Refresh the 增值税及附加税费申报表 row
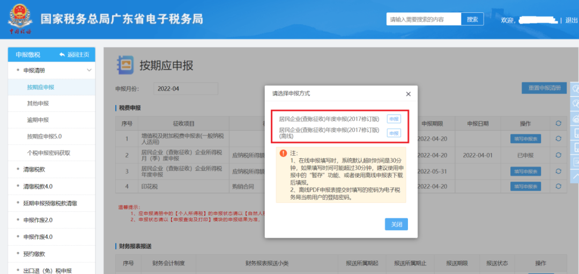This screenshot has height=274, width=579. [558, 139]
